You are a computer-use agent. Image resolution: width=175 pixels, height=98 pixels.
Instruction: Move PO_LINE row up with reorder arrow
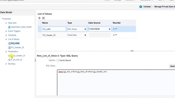[x=114, y=29]
